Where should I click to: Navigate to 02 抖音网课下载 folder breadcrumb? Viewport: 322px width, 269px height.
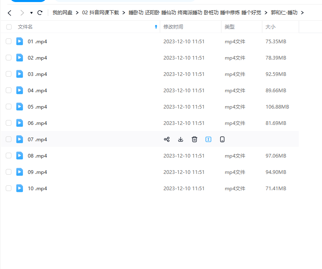coord(101,13)
